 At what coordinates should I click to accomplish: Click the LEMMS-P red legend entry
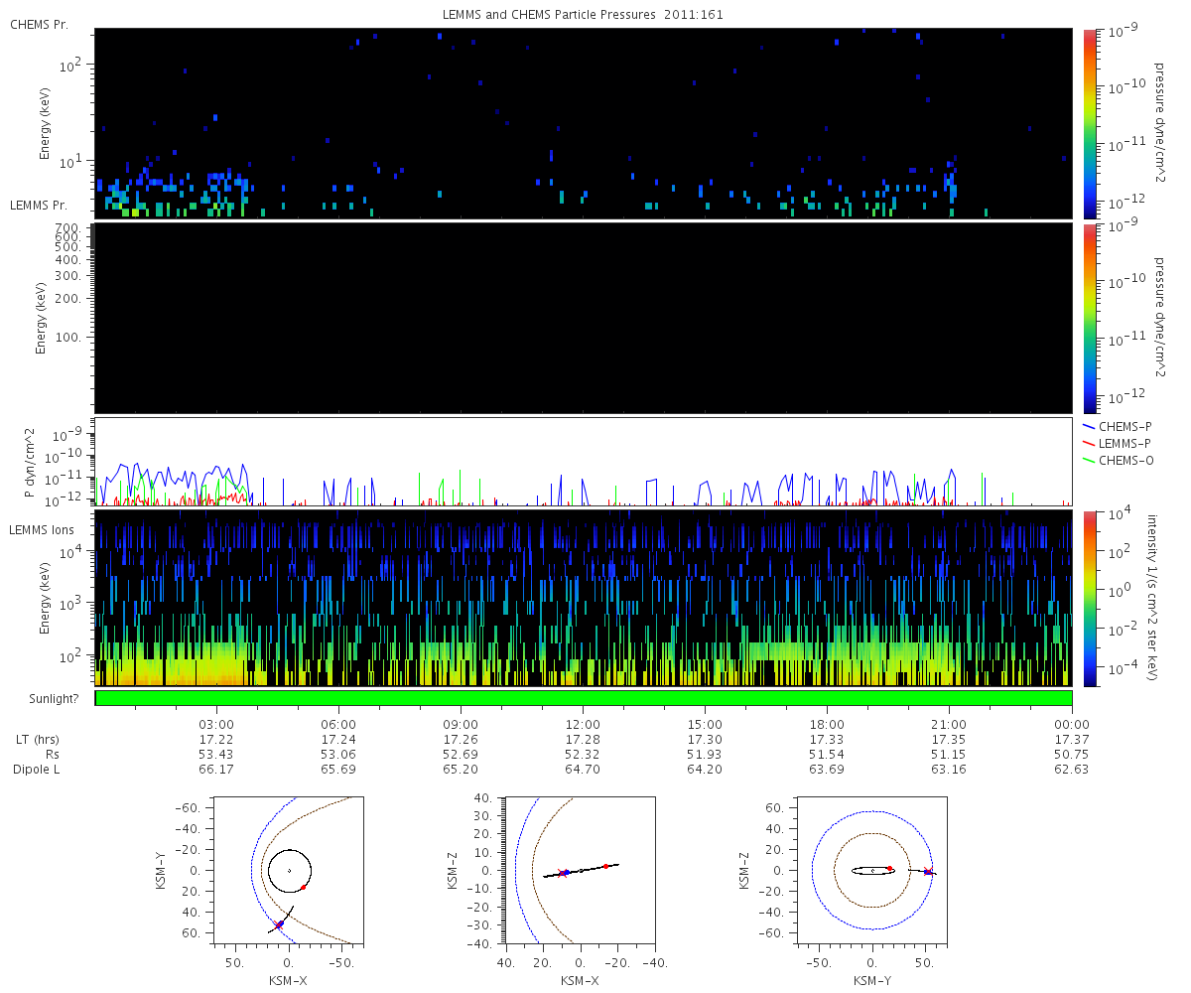click(x=1118, y=443)
